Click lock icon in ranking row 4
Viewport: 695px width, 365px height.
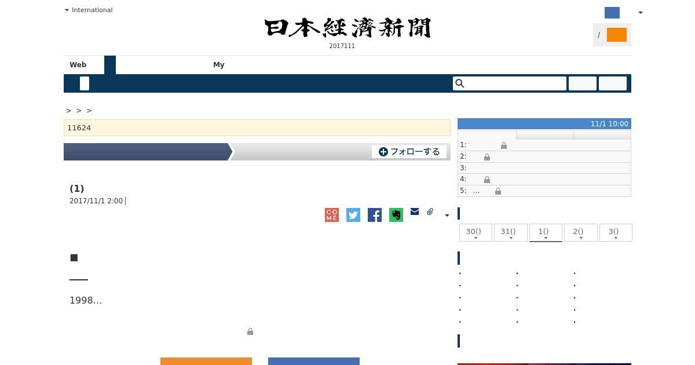[487, 180]
